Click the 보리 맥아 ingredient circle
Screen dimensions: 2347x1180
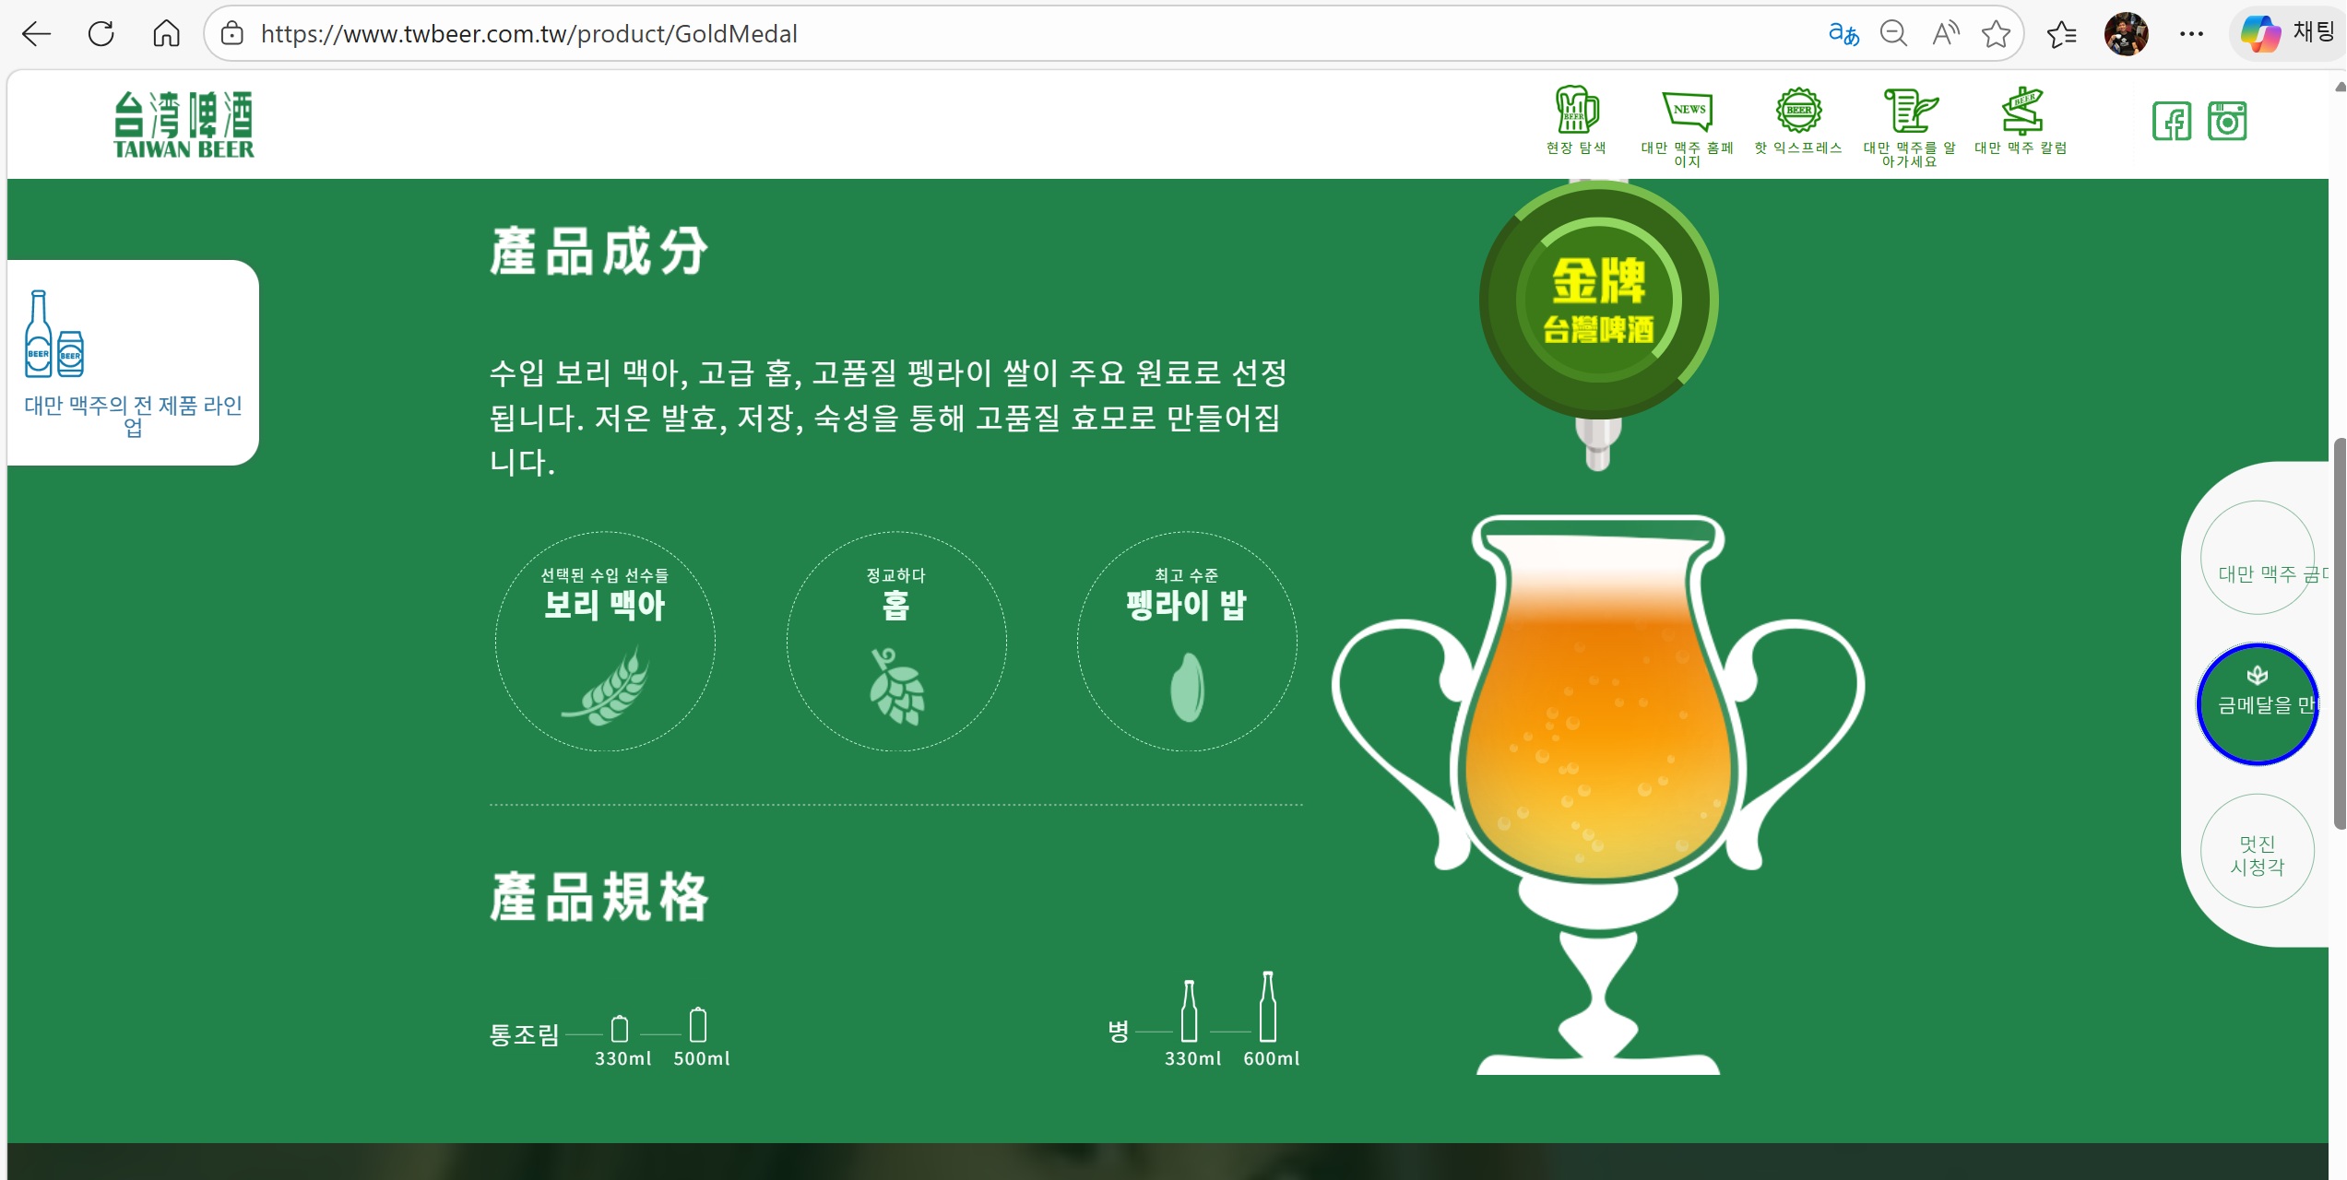605,642
